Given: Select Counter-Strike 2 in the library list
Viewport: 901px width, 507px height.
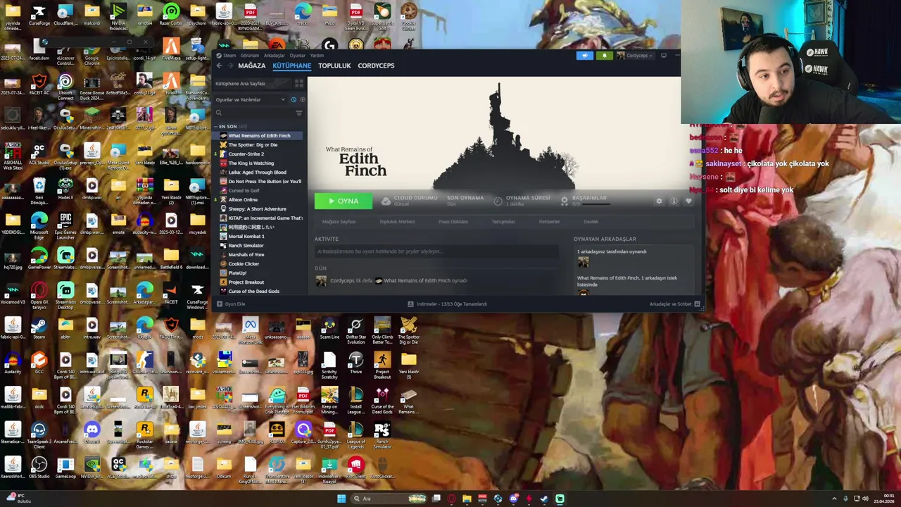Looking at the screenshot, I should pos(246,154).
